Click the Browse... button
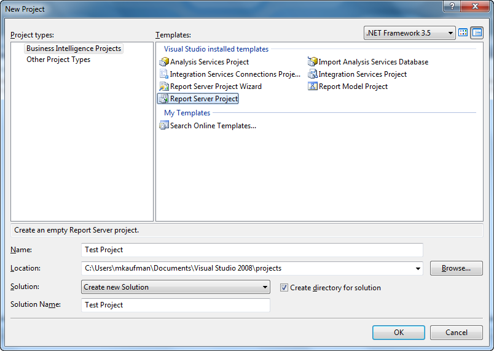 point(456,268)
